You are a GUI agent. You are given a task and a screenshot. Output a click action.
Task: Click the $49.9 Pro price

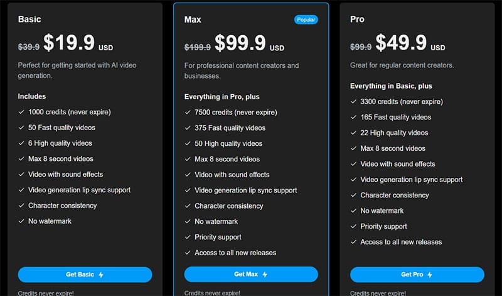coord(402,43)
